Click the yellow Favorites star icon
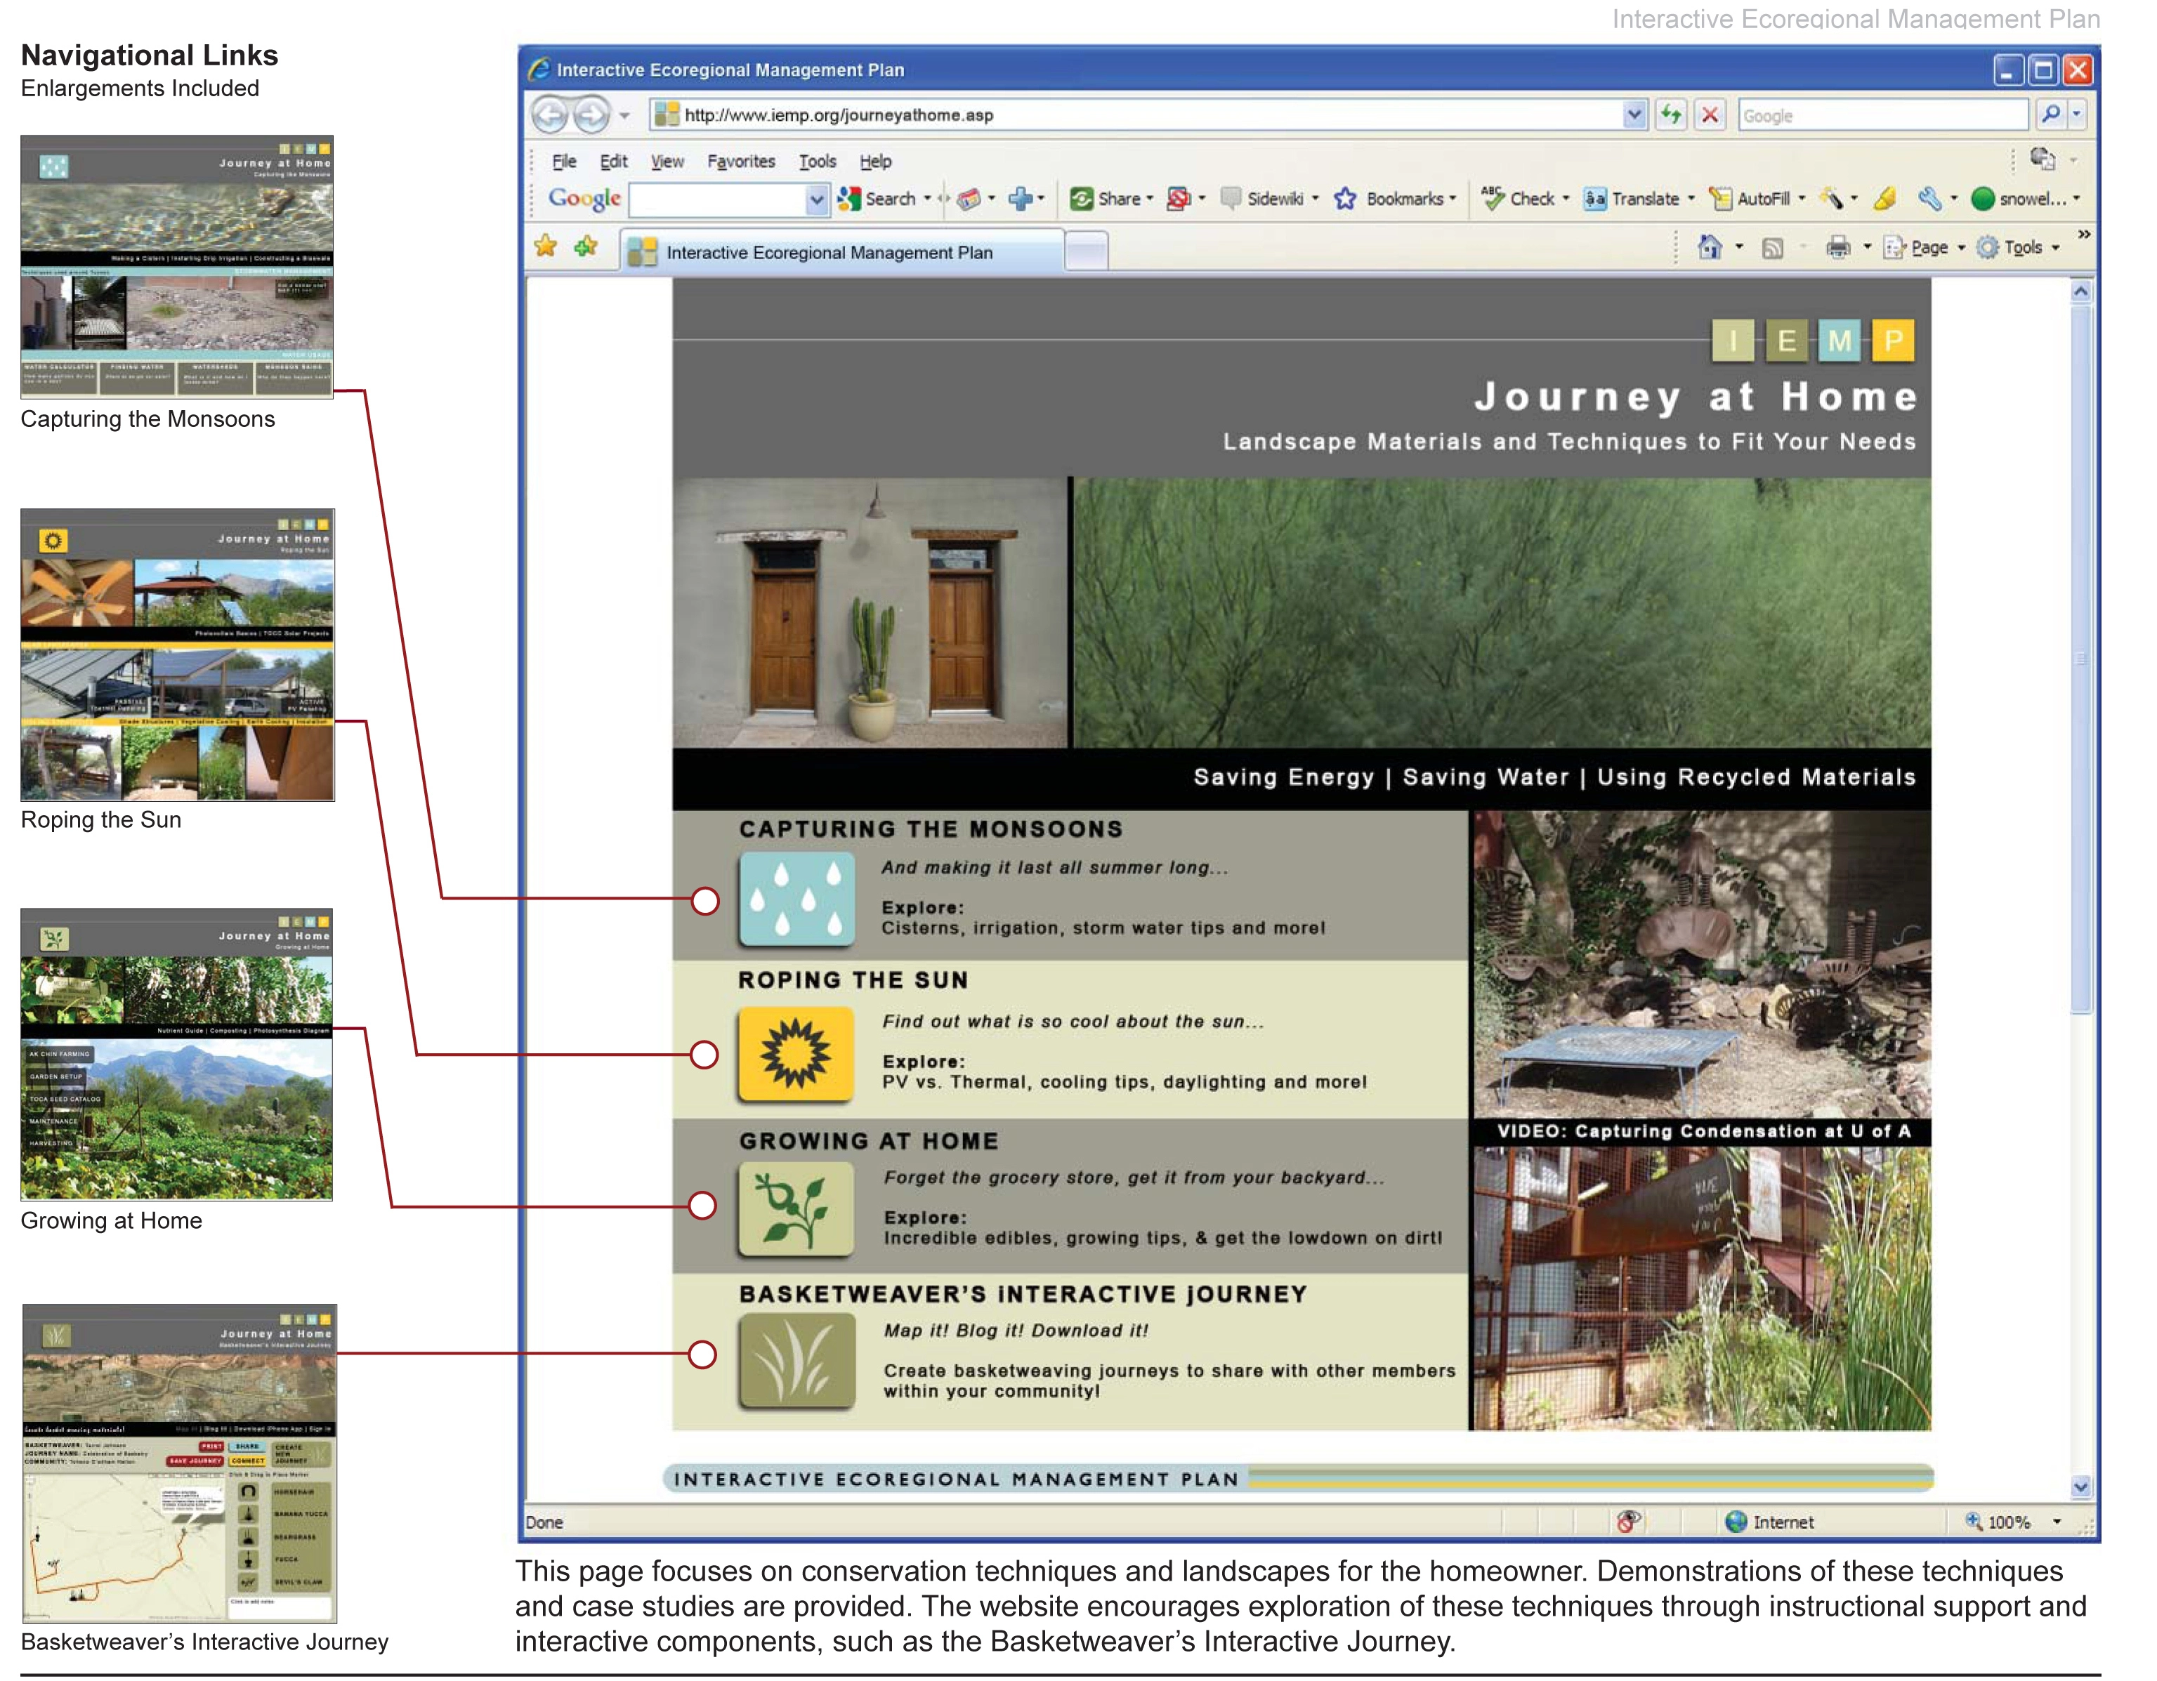The image size is (2157, 1681). click(x=545, y=246)
